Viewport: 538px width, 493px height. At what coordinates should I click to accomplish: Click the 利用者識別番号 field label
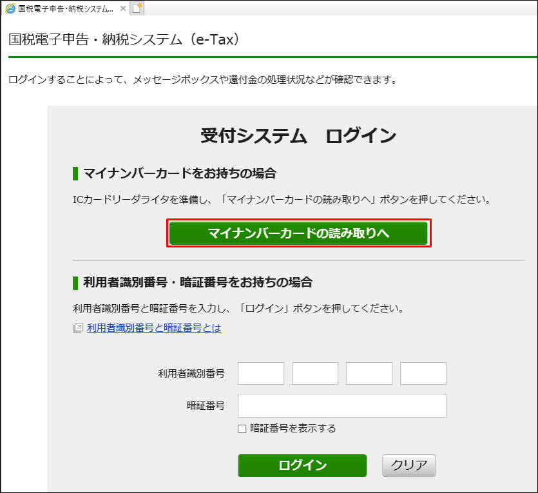click(191, 373)
